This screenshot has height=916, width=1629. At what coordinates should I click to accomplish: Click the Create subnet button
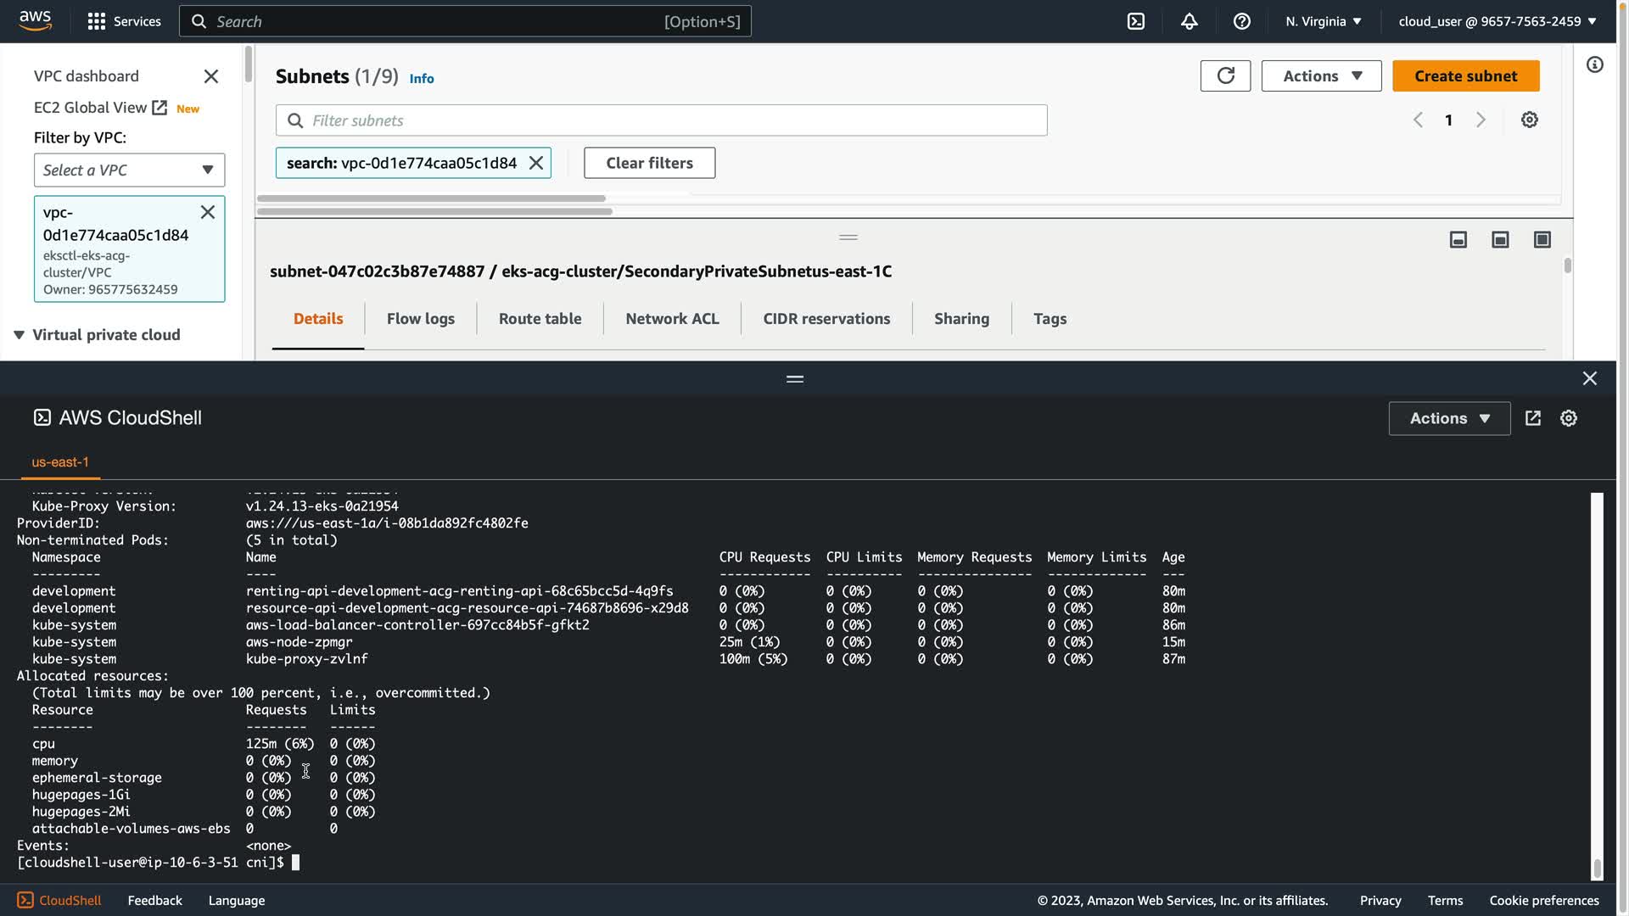[x=1465, y=75]
